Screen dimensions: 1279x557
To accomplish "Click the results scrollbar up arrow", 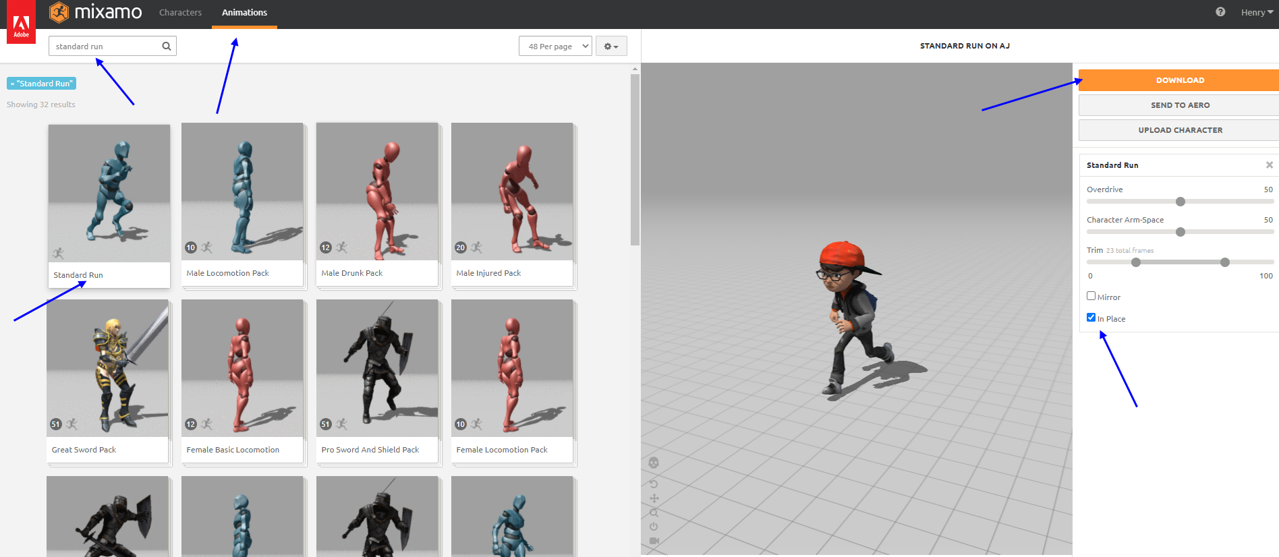I will pos(635,69).
